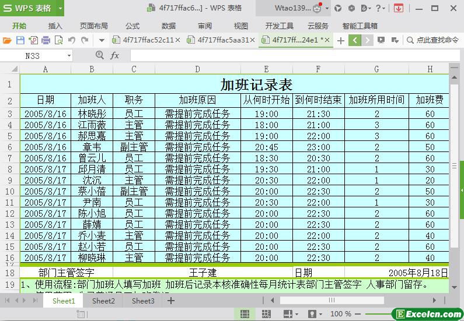Open print preview icon
Viewport: 464px width, 321px height.
point(59,40)
